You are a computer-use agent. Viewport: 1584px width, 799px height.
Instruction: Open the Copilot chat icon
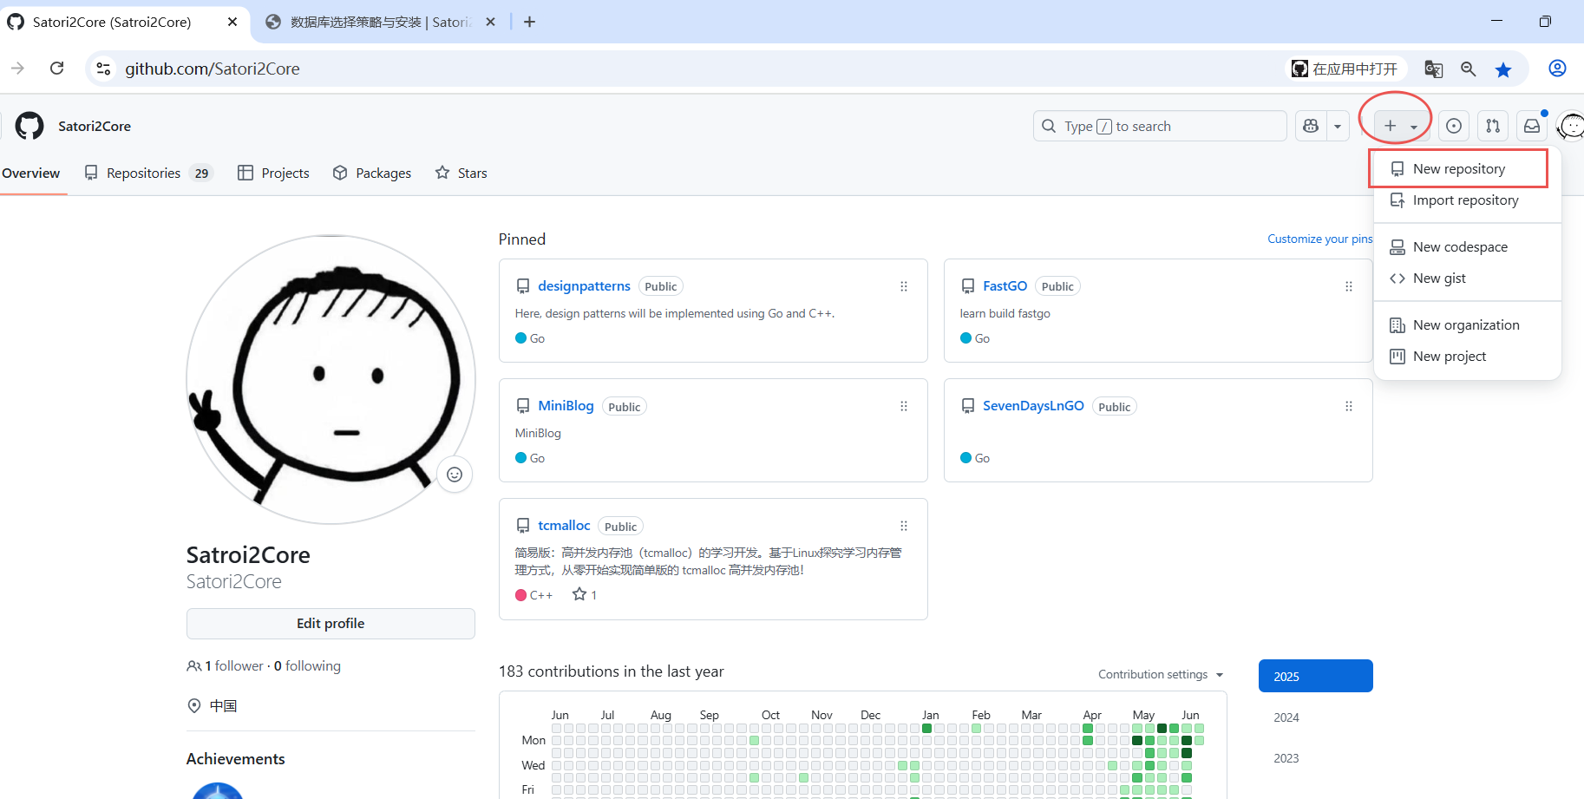pyautogui.click(x=1311, y=126)
